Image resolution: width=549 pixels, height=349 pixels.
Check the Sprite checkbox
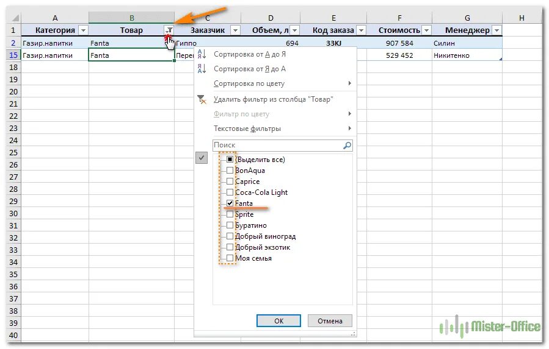click(x=230, y=214)
